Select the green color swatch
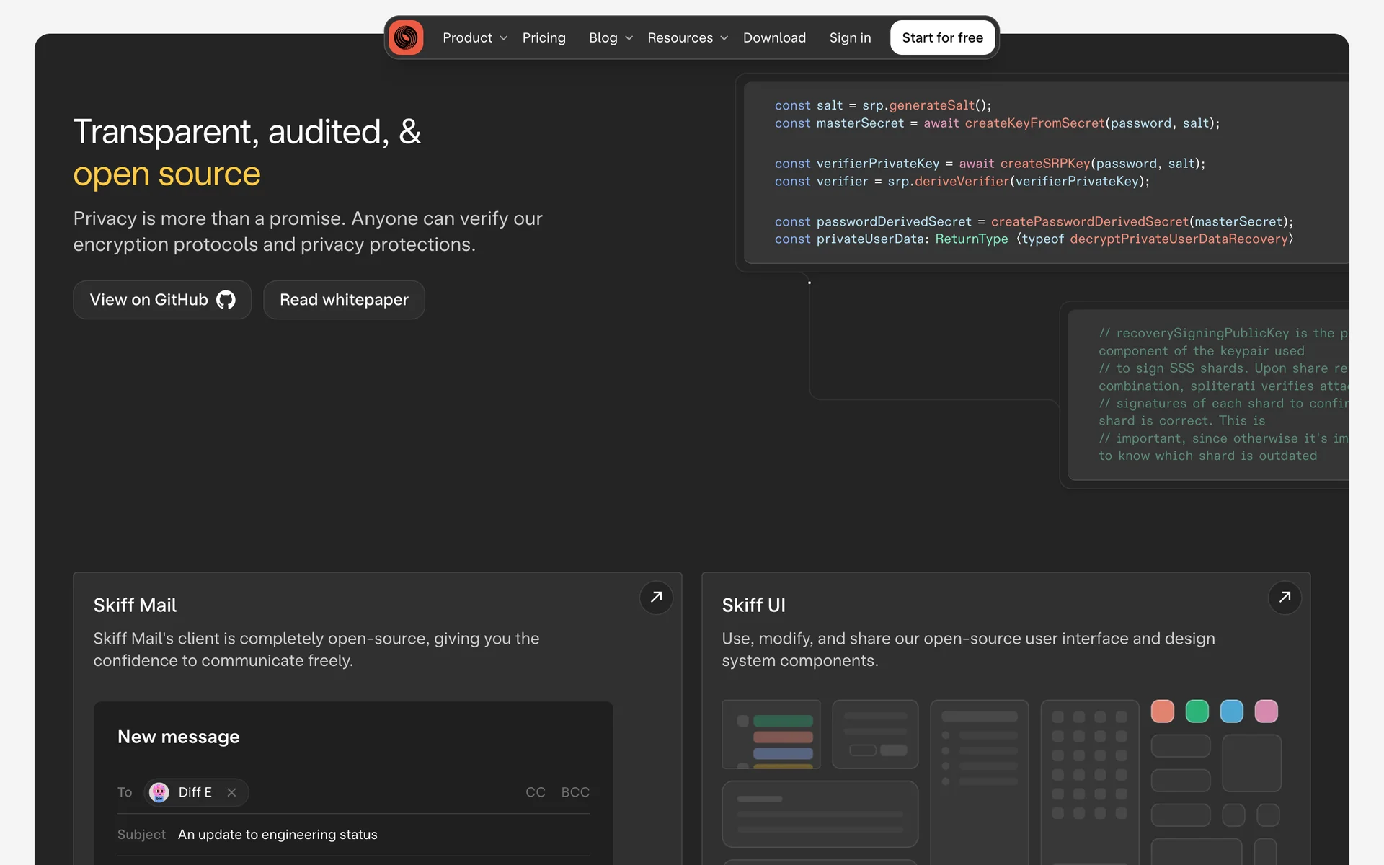The height and width of the screenshot is (865, 1384). 1197,711
